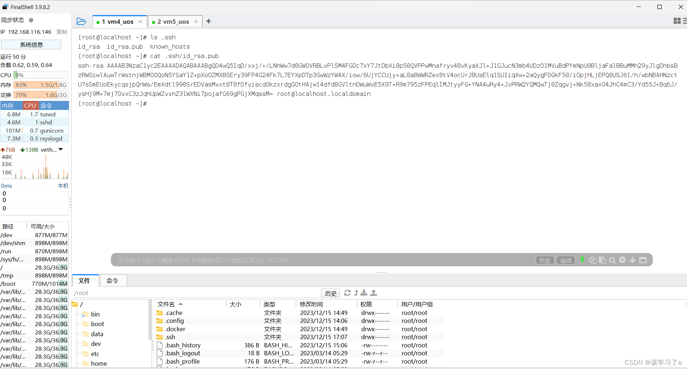Go up to parent directory arrow
The image size is (687, 369).
[x=356, y=293]
